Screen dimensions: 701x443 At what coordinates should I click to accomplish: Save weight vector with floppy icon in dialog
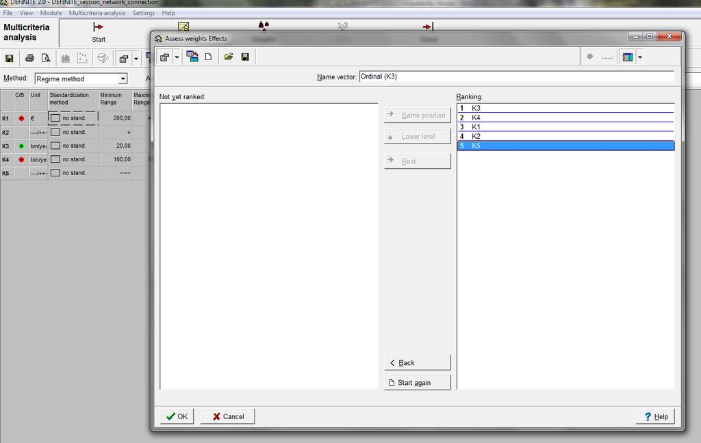(245, 57)
